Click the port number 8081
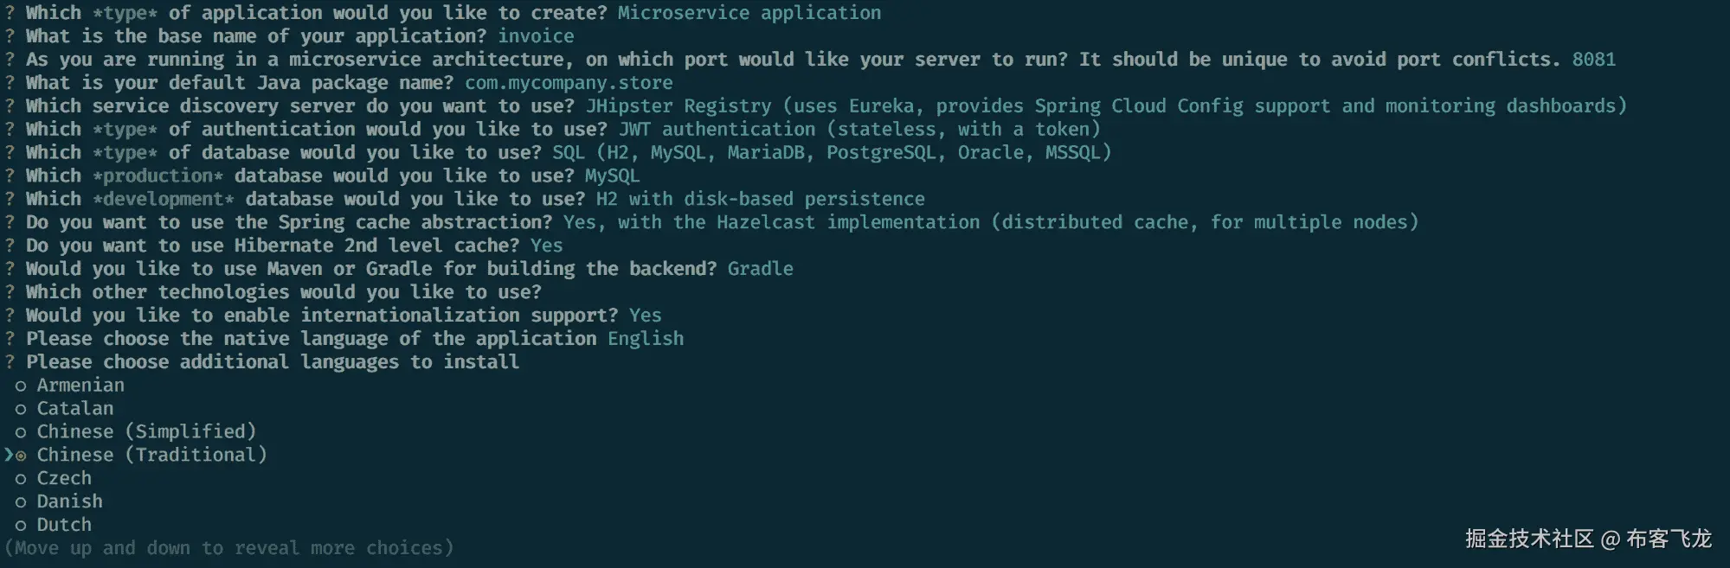This screenshot has height=568, width=1730. click(1593, 60)
